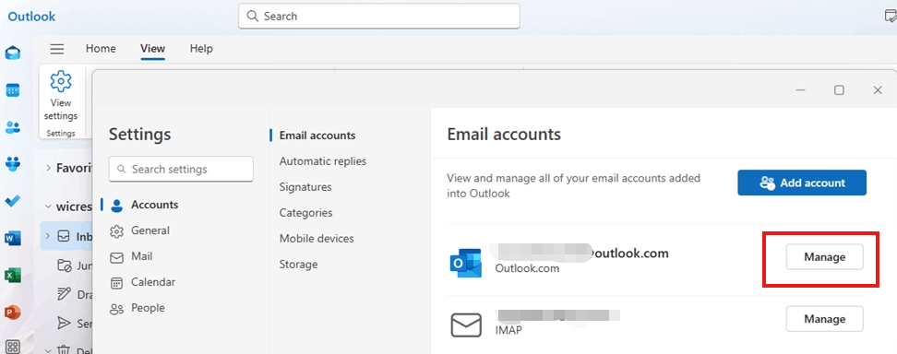Click the Add account button

801,183
